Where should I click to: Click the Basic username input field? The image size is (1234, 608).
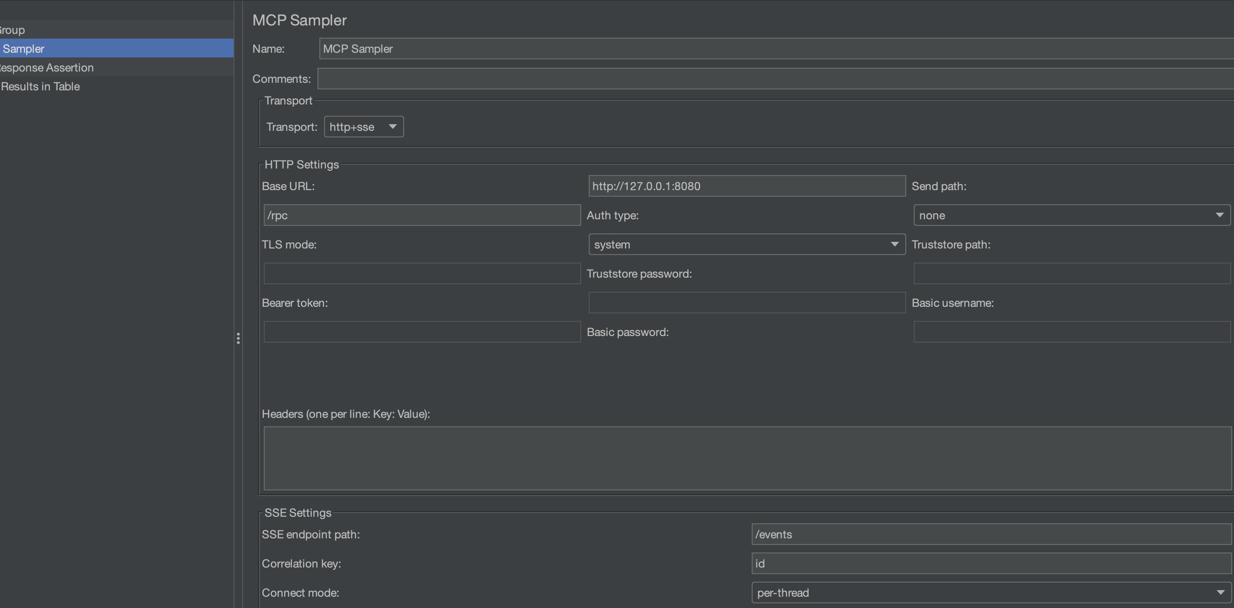(x=422, y=332)
